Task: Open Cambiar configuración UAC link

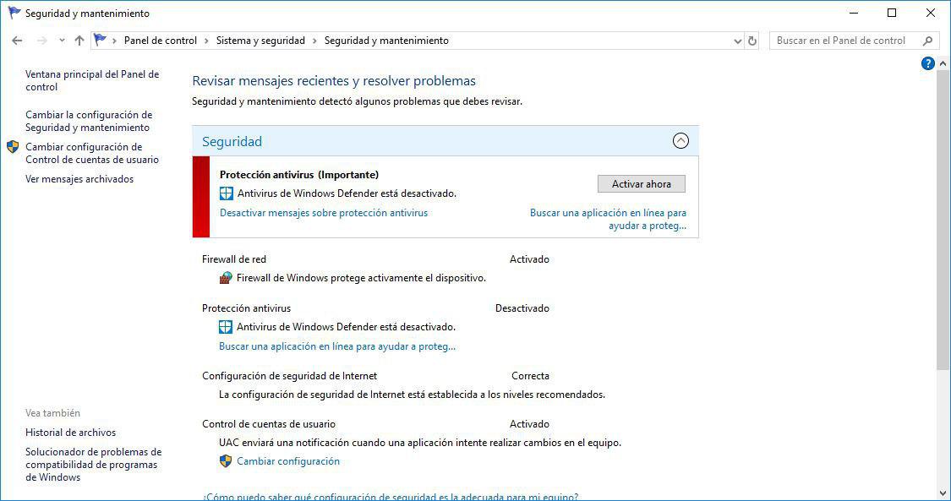Action: click(x=288, y=461)
